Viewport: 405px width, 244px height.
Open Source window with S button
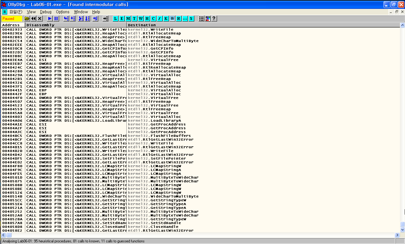click(191, 19)
